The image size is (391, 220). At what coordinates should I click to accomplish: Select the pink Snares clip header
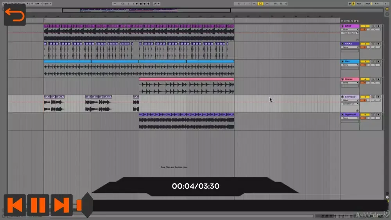click(187, 79)
